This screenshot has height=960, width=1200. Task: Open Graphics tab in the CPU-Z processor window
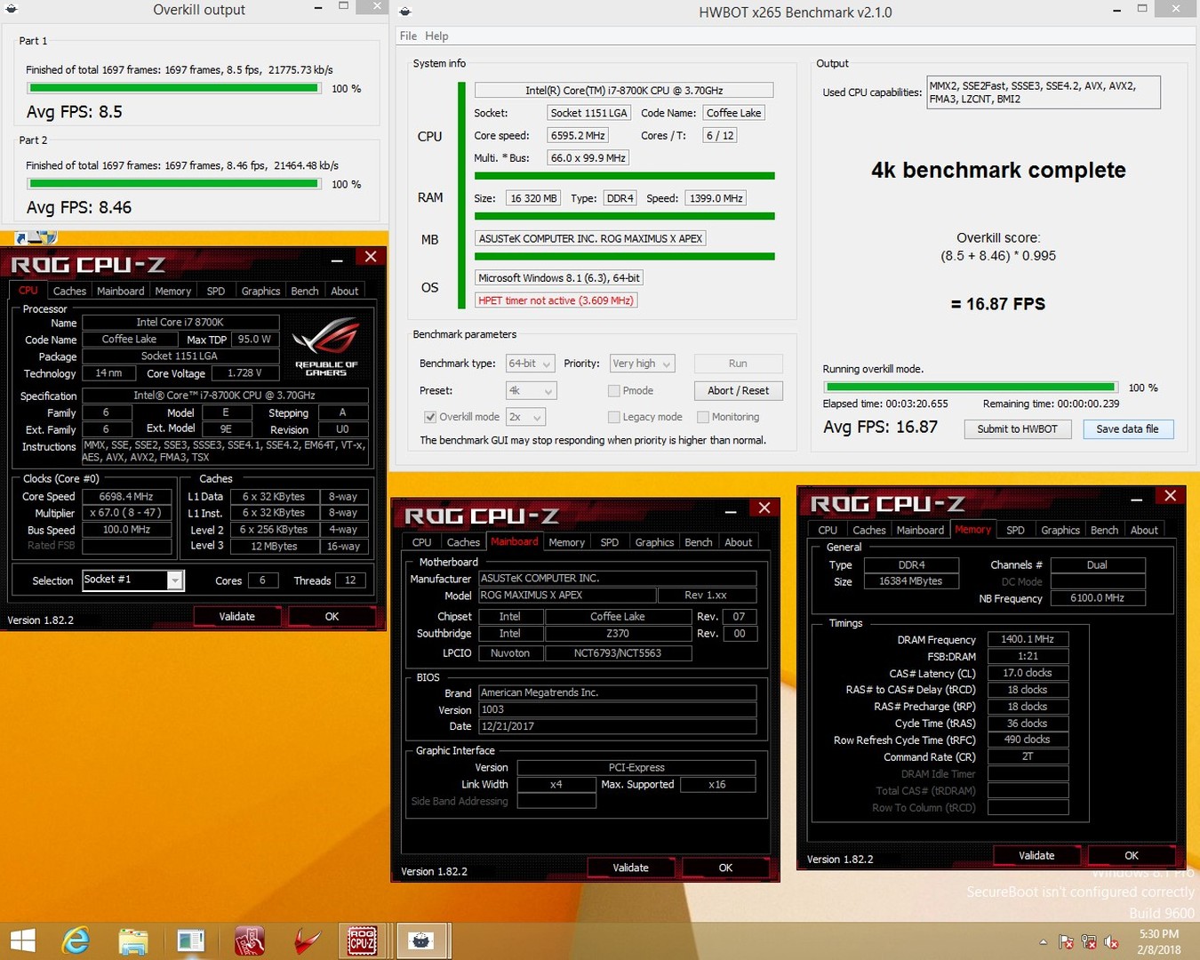tap(260, 291)
